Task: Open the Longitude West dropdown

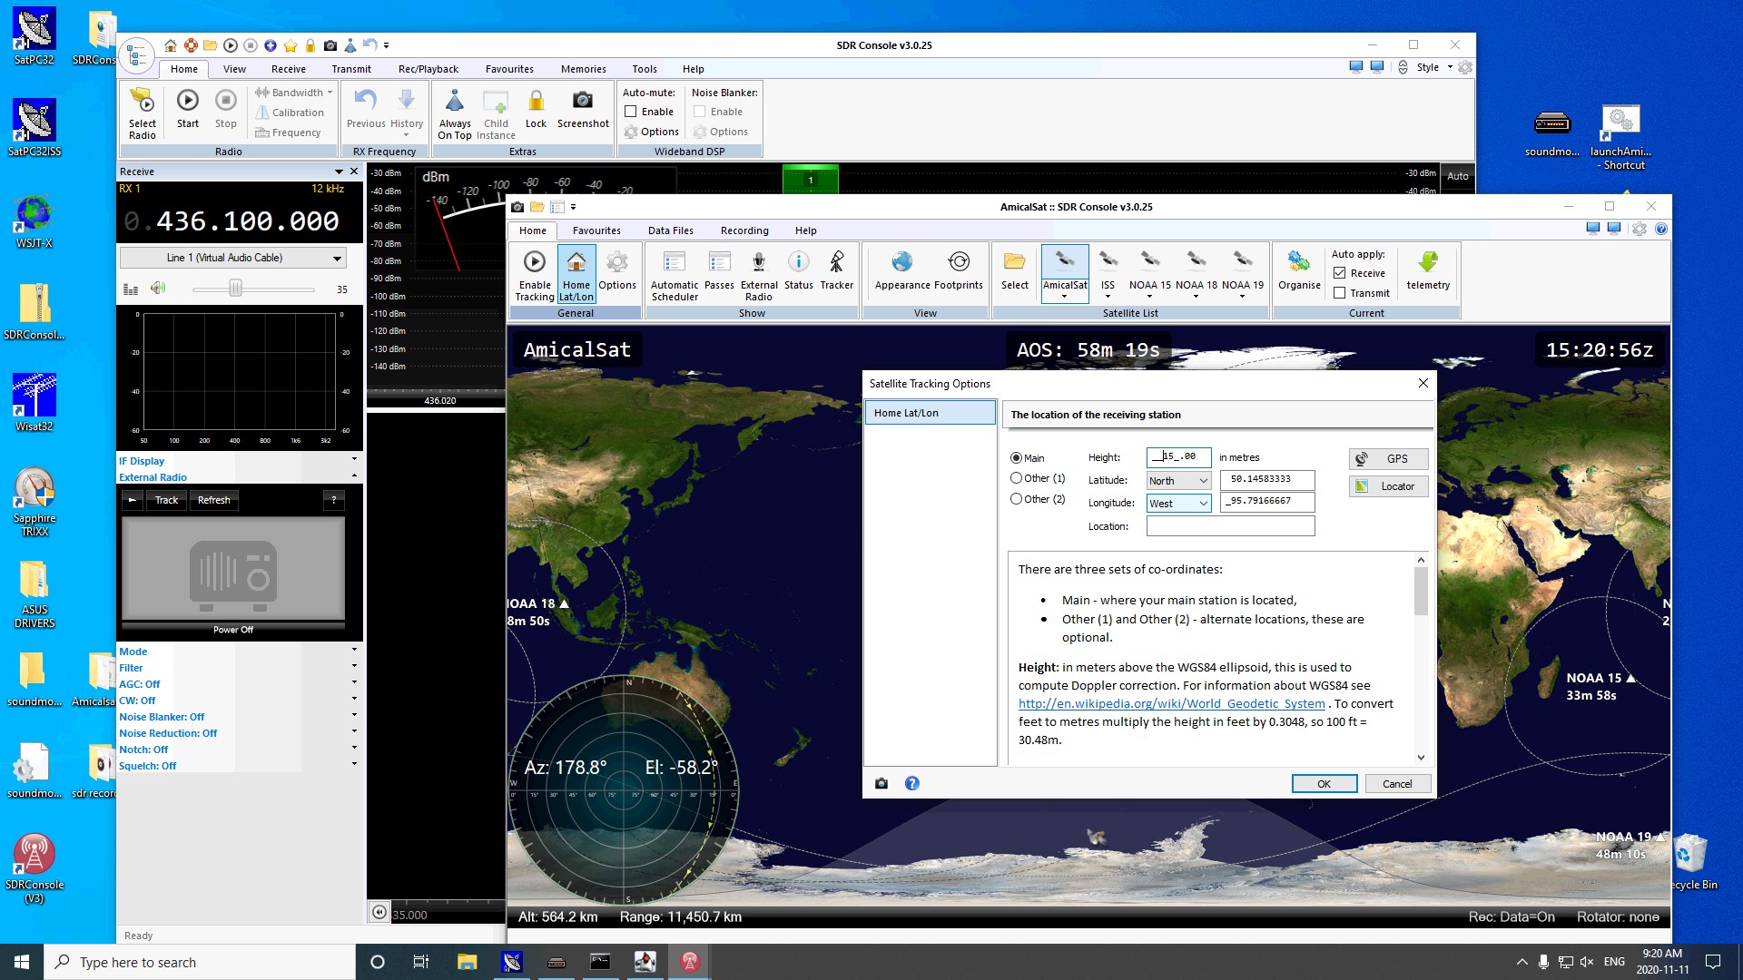Action: click(1178, 504)
